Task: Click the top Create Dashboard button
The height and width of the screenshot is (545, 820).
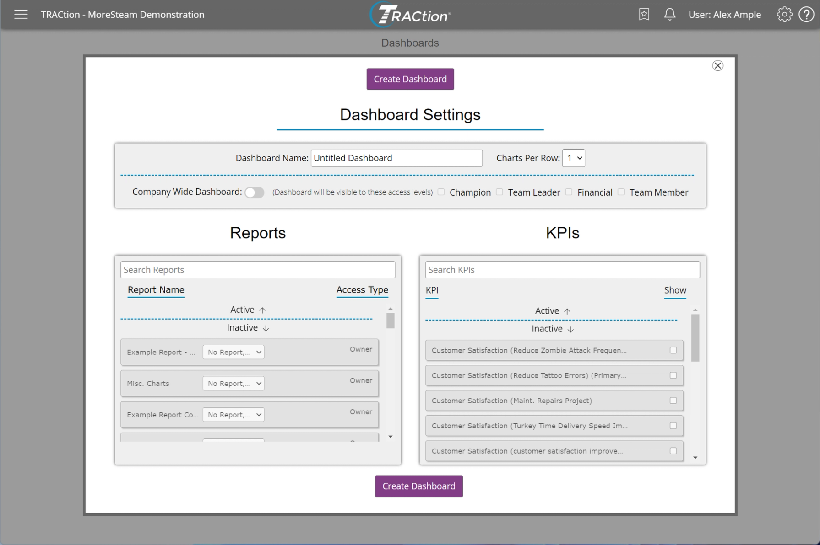Action: [410, 79]
